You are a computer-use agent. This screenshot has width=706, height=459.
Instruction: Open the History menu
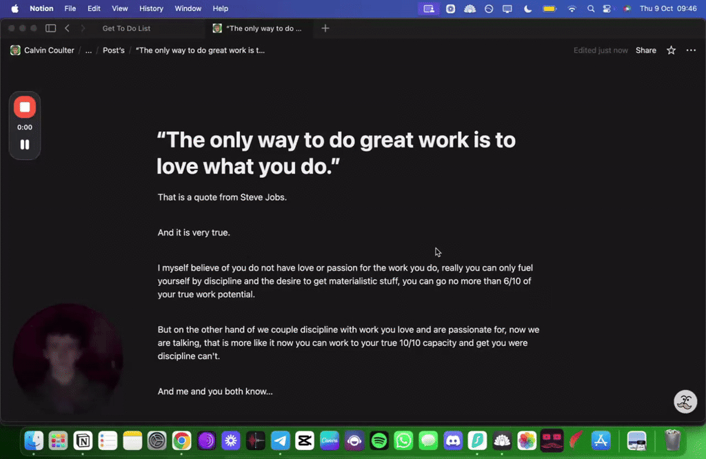coord(151,8)
